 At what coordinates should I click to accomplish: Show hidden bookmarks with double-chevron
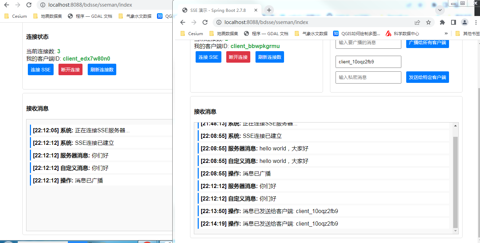pos(446,33)
